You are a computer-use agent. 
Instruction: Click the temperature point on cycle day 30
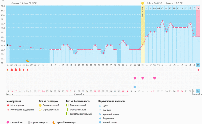(x=123, y=41)
